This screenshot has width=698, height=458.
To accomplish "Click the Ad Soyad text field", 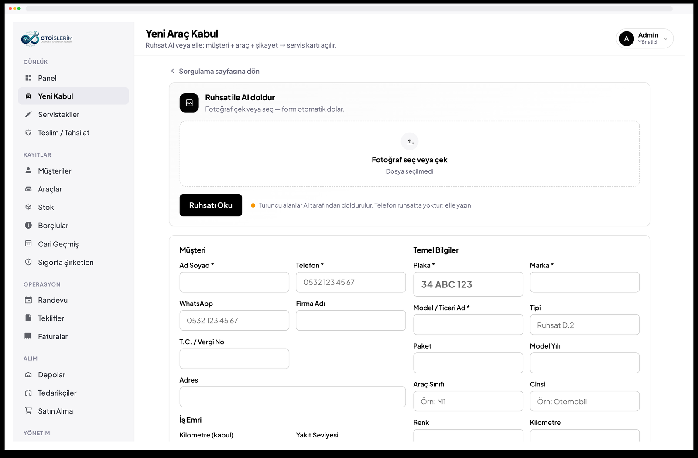I will [234, 282].
